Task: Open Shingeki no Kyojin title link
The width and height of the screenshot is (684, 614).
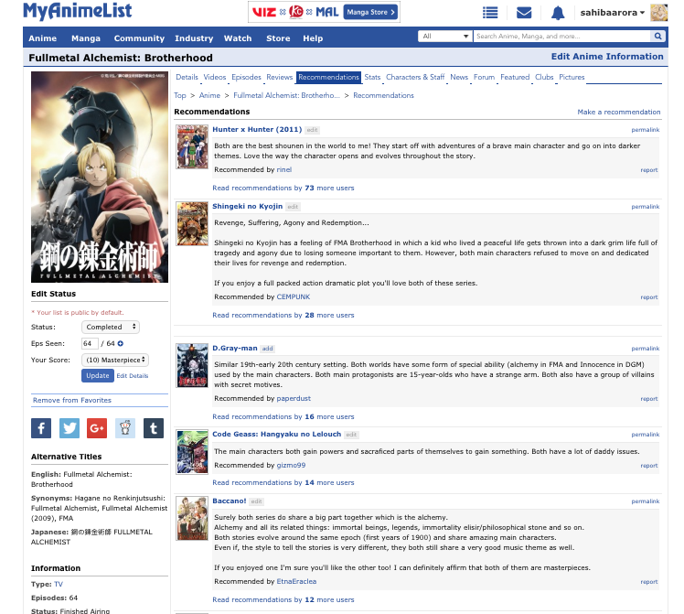Action: (247, 207)
